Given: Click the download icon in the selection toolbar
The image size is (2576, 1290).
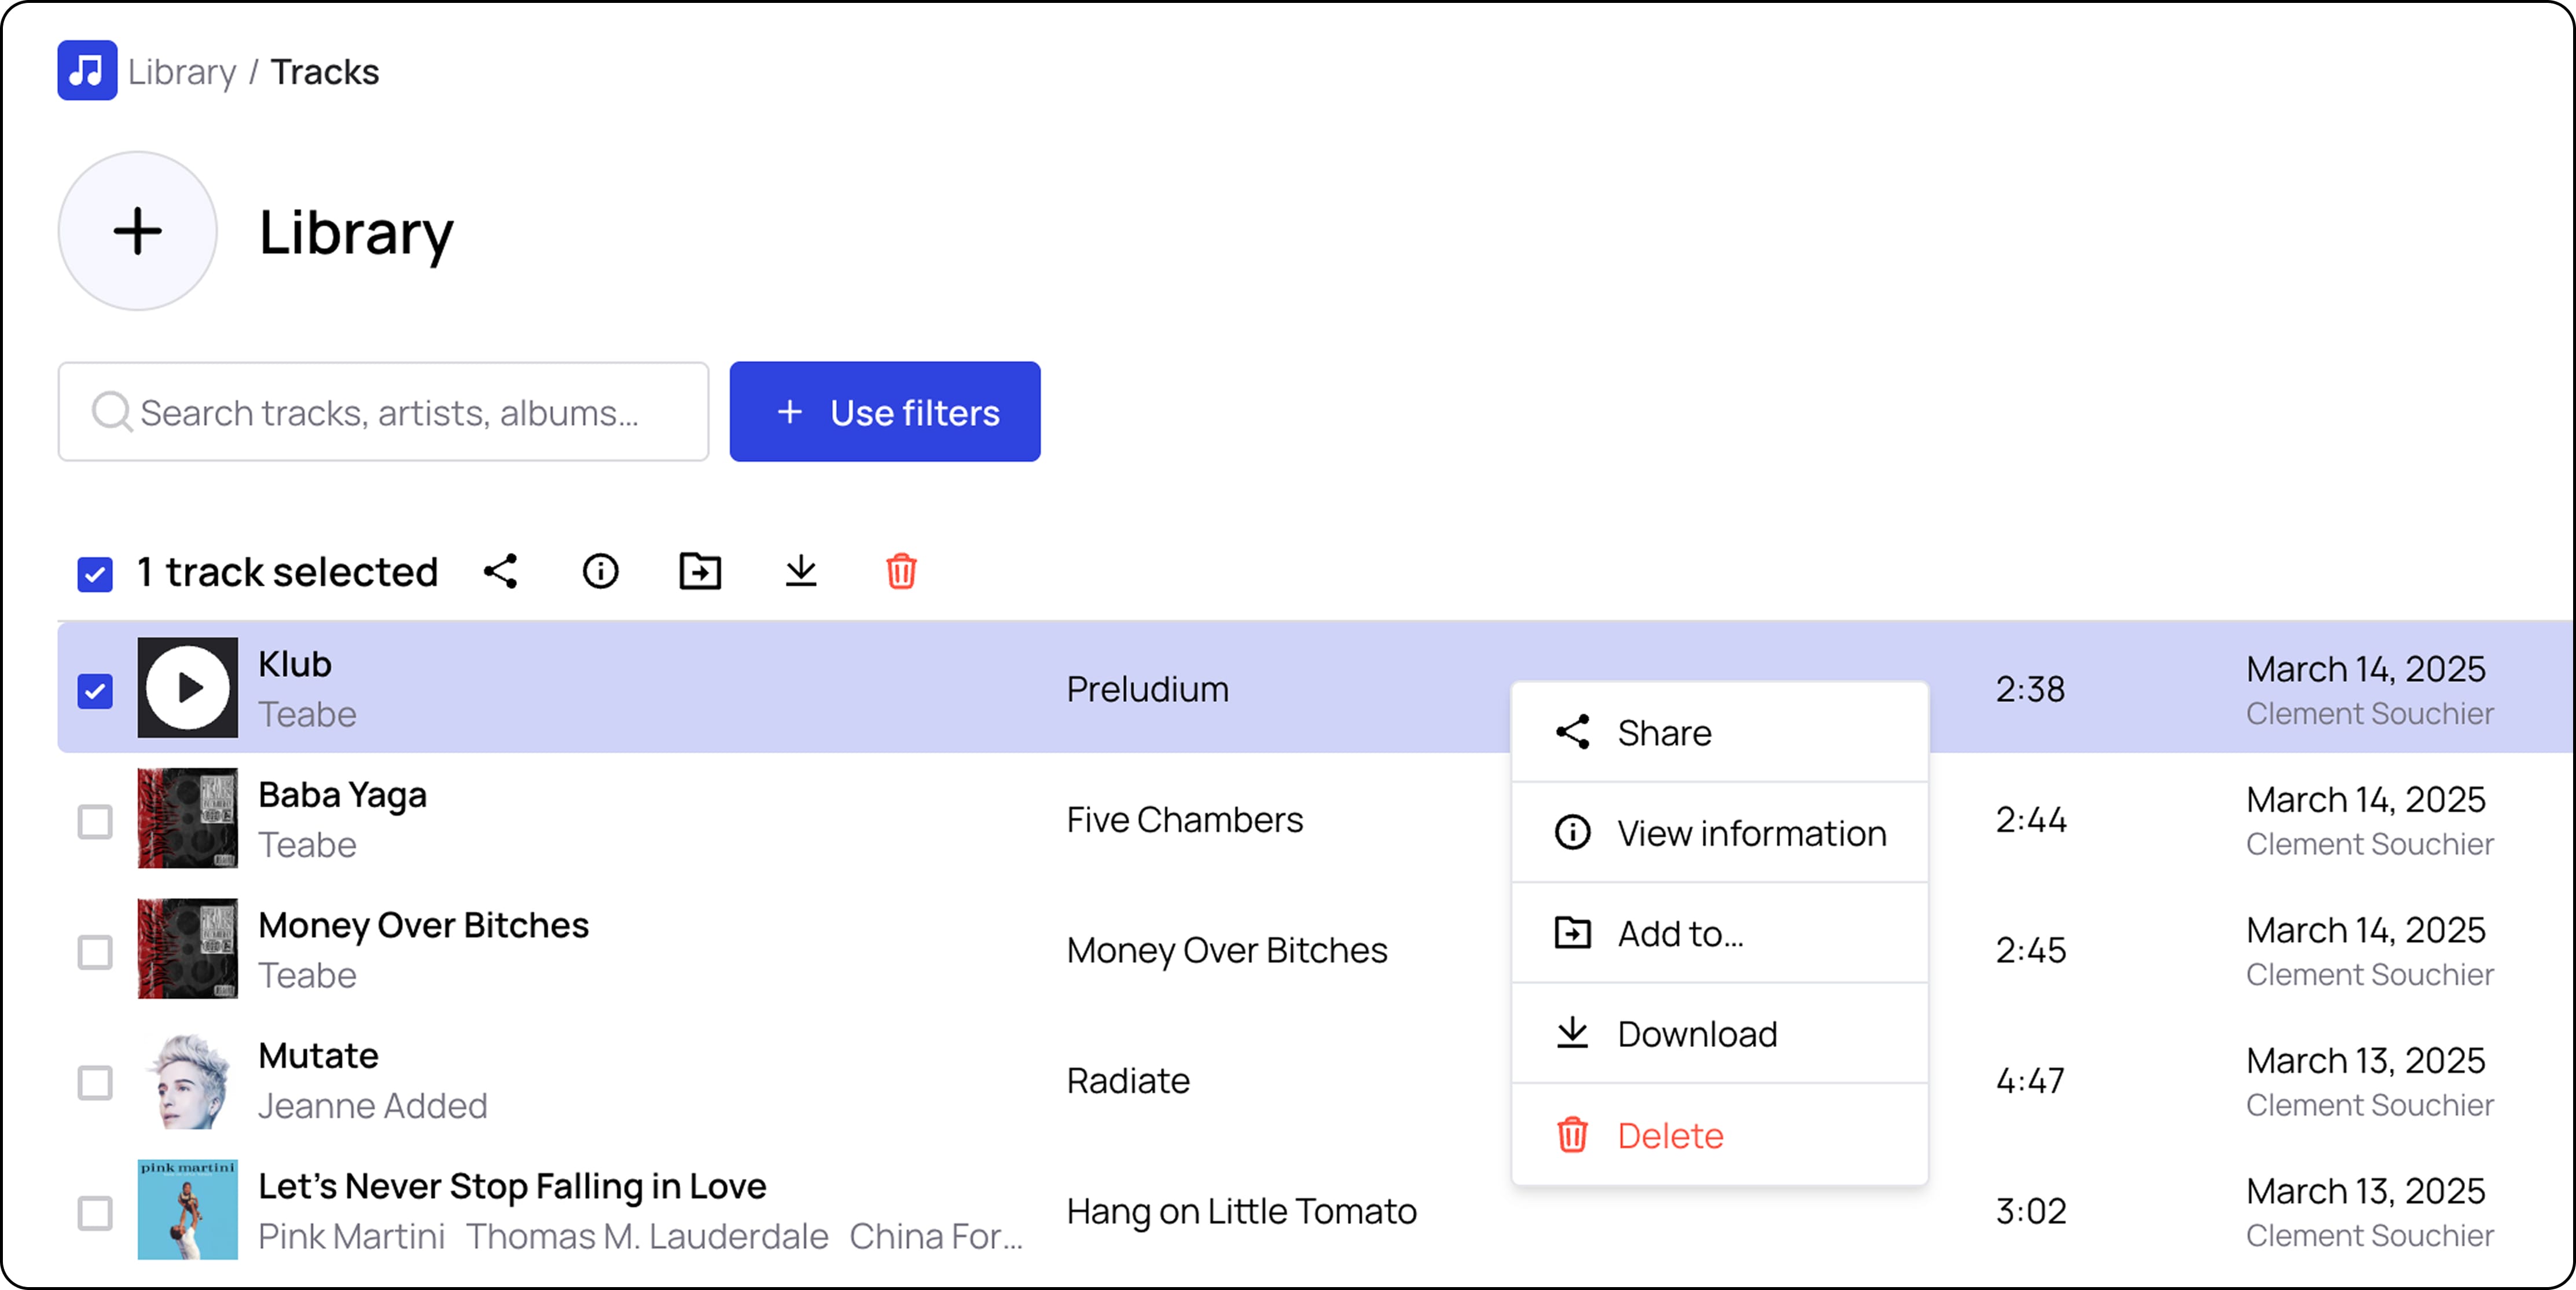Looking at the screenshot, I should click(x=800, y=571).
